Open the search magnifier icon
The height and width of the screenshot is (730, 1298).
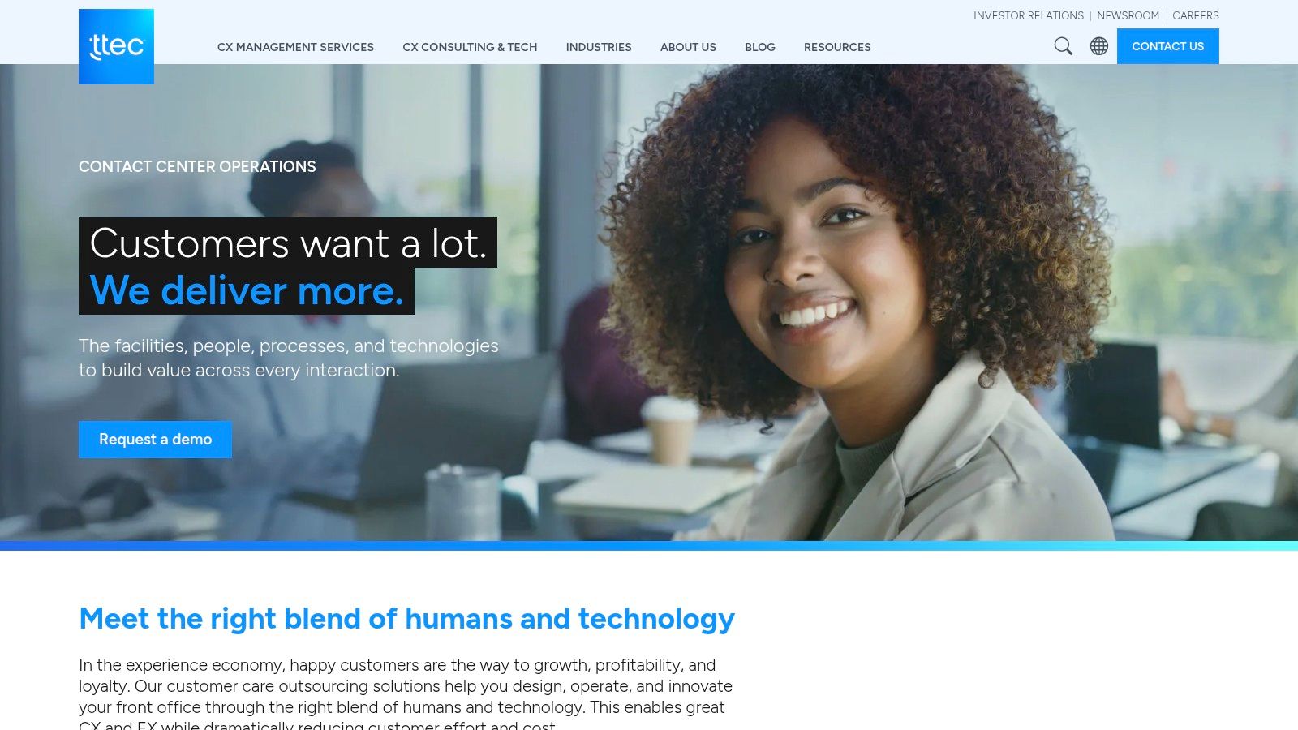point(1063,46)
